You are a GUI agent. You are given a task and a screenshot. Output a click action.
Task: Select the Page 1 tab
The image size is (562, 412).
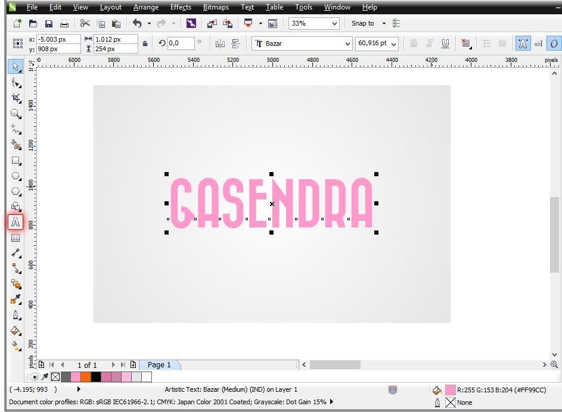point(159,364)
